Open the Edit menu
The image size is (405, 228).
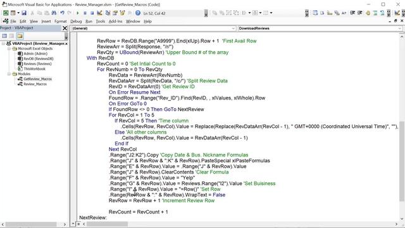coord(23,22)
